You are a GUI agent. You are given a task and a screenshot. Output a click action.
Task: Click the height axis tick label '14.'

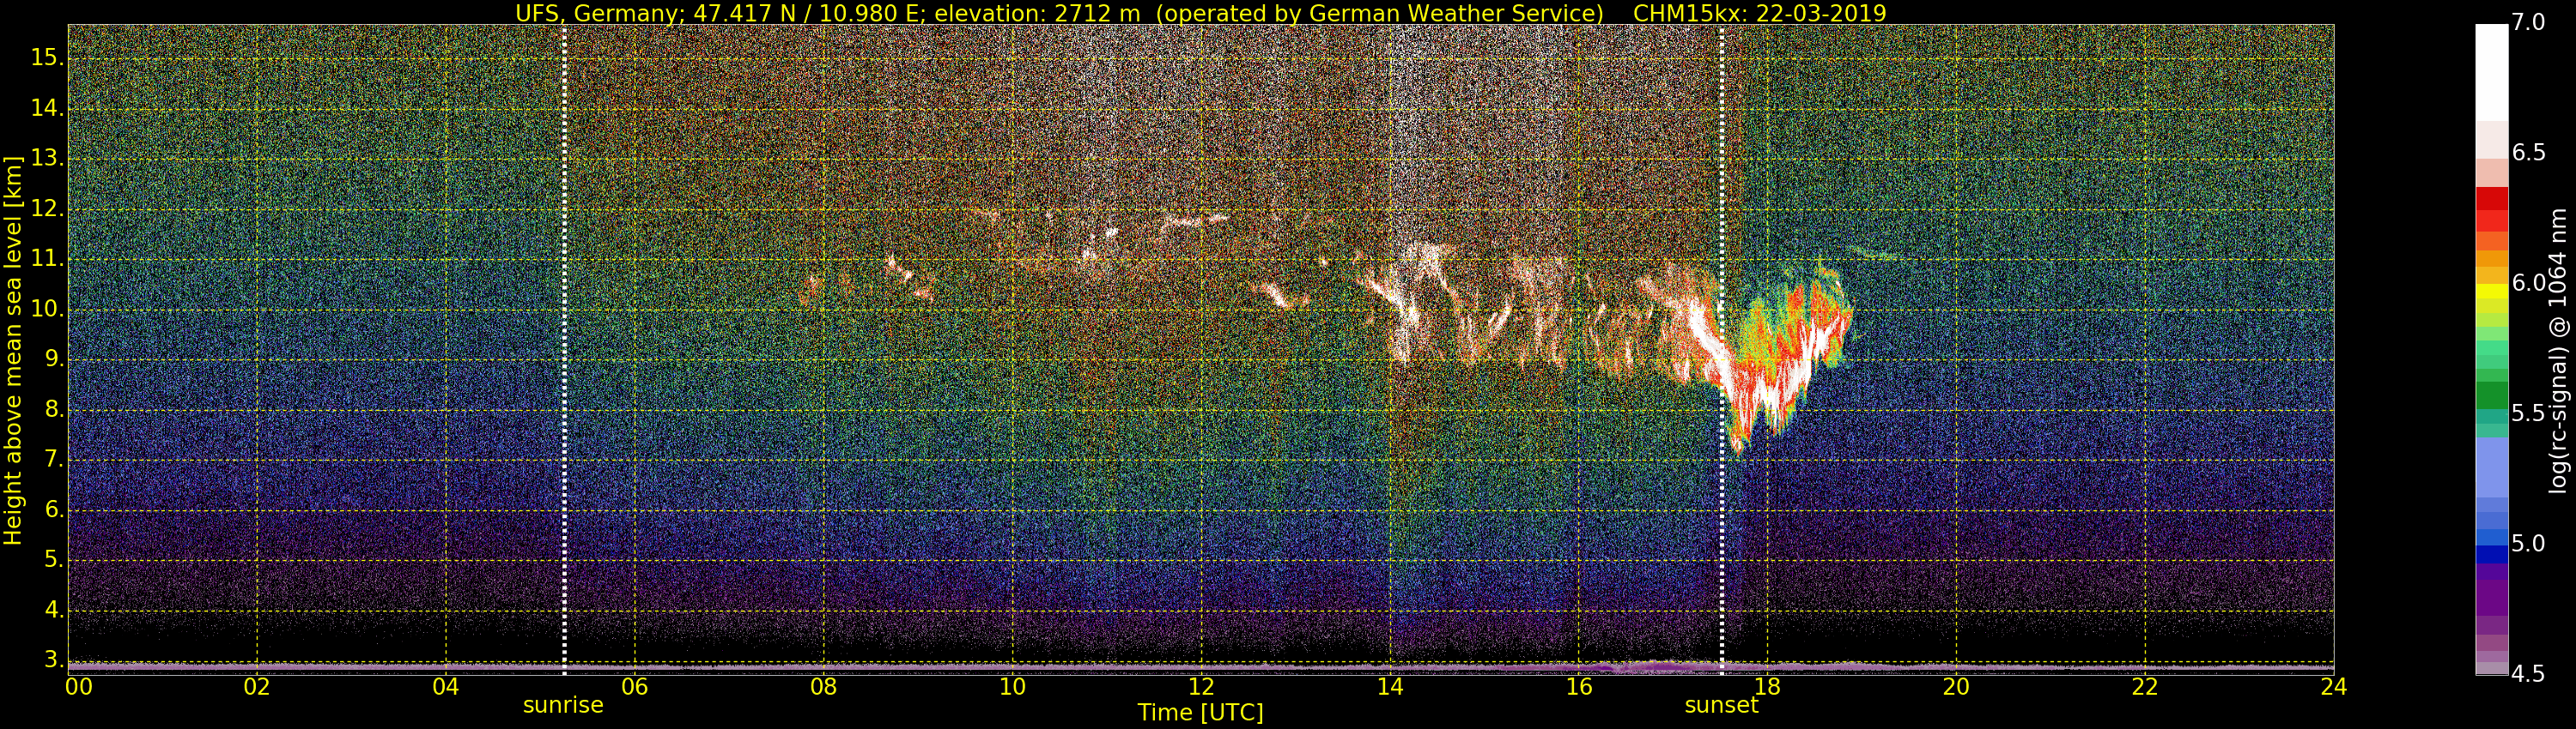coord(47,109)
